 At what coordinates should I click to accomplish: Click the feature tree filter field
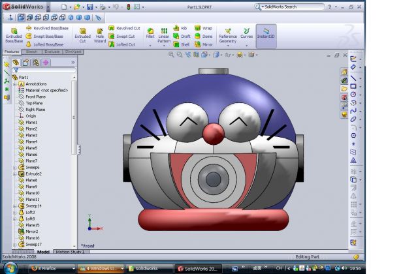tap(46, 70)
